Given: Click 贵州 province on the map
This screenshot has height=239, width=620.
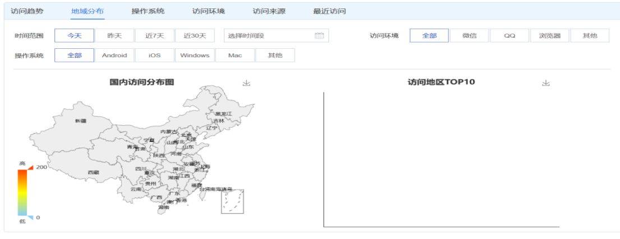Looking at the screenshot, I should pos(150,183).
